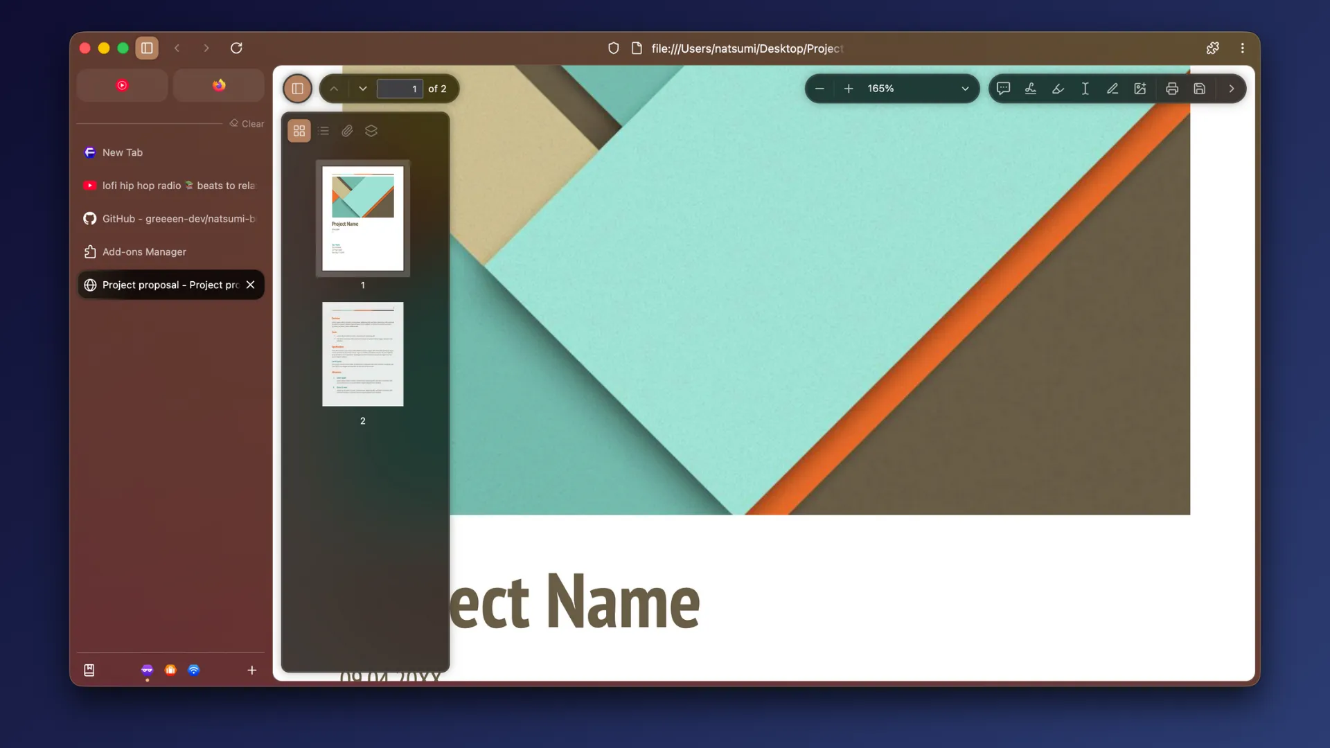
Task: Click the new tab plus button
Action: (x=251, y=670)
